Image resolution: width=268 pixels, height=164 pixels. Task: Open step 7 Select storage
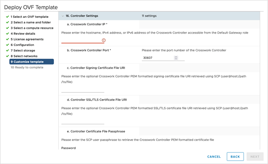click(x=23, y=50)
